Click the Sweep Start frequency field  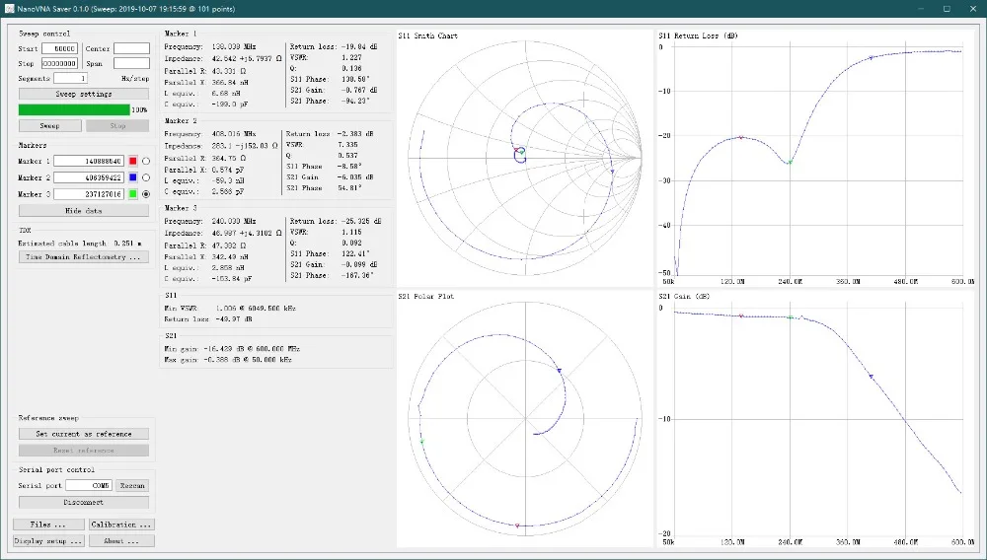pos(59,48)
